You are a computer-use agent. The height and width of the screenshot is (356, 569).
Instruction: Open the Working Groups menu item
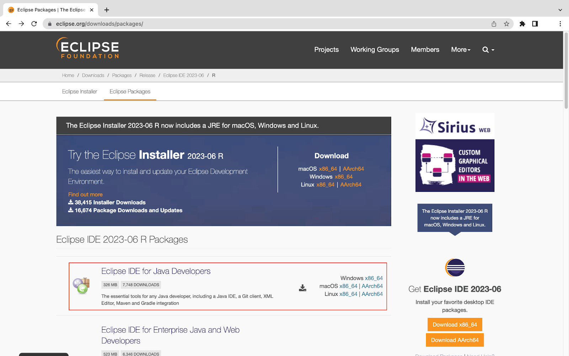point(375,50)
